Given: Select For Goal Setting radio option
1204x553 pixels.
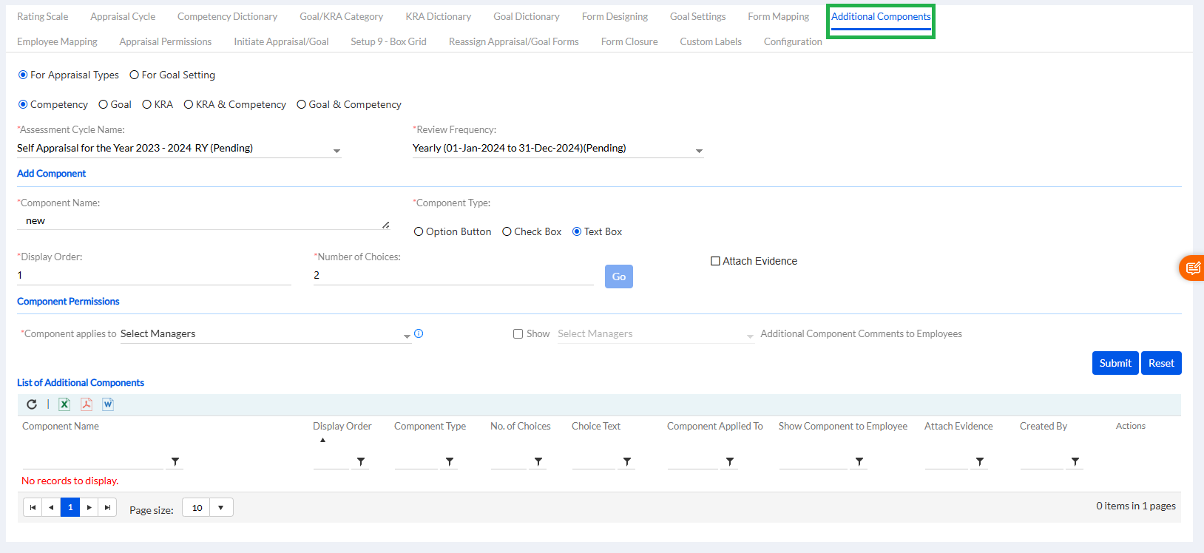Looking at the screenshot, I should (135, 75).
